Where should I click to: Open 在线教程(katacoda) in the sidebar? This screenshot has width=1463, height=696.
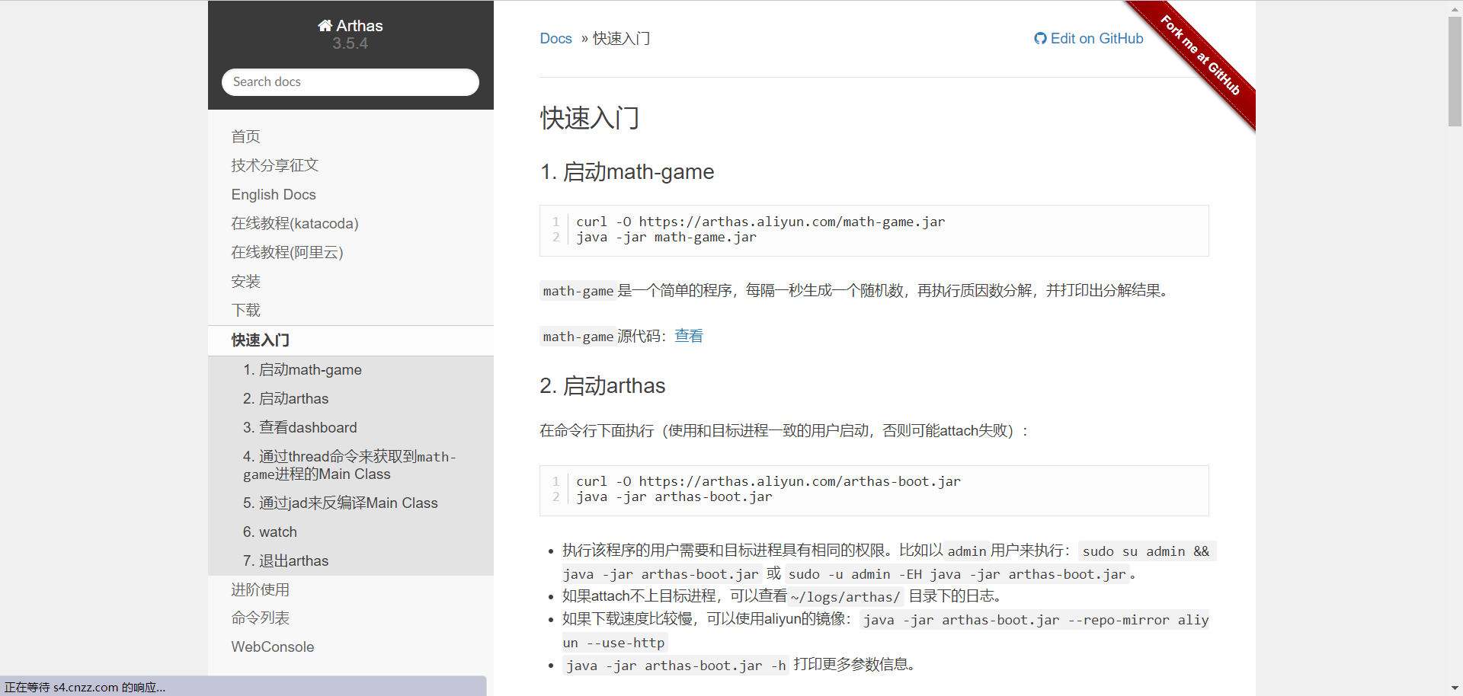coord(295,223)
